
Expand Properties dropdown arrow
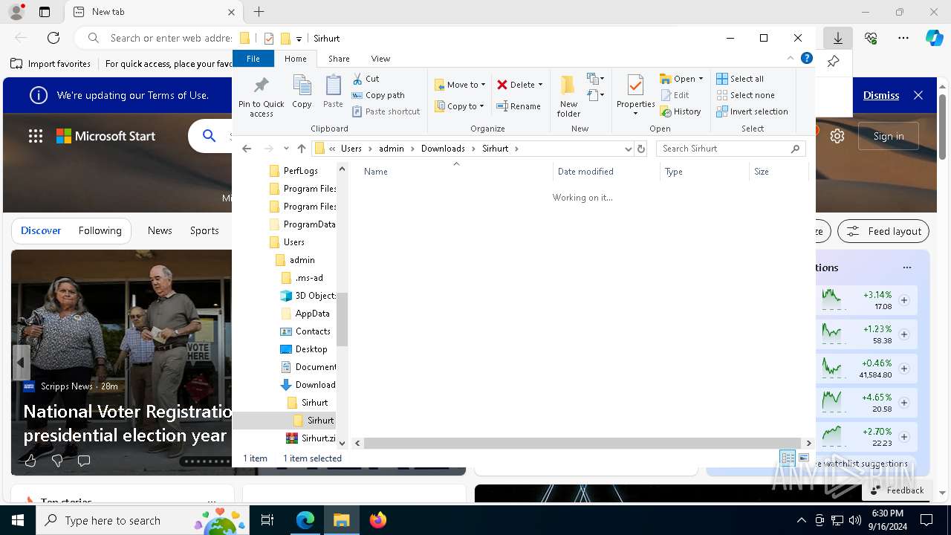point(635,114)
